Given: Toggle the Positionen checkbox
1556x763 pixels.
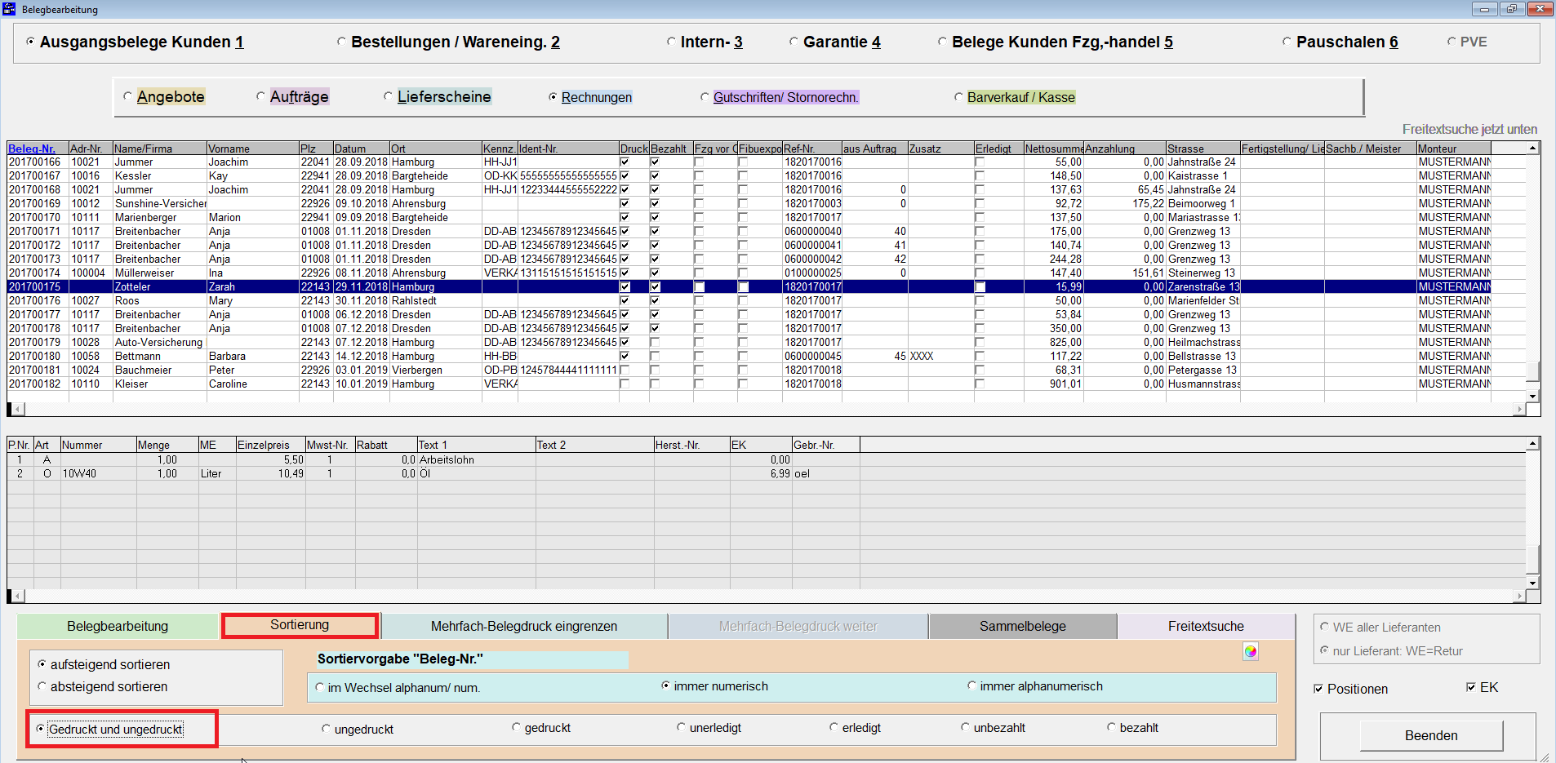Looking at the screenshot, I should [1318, 689].
